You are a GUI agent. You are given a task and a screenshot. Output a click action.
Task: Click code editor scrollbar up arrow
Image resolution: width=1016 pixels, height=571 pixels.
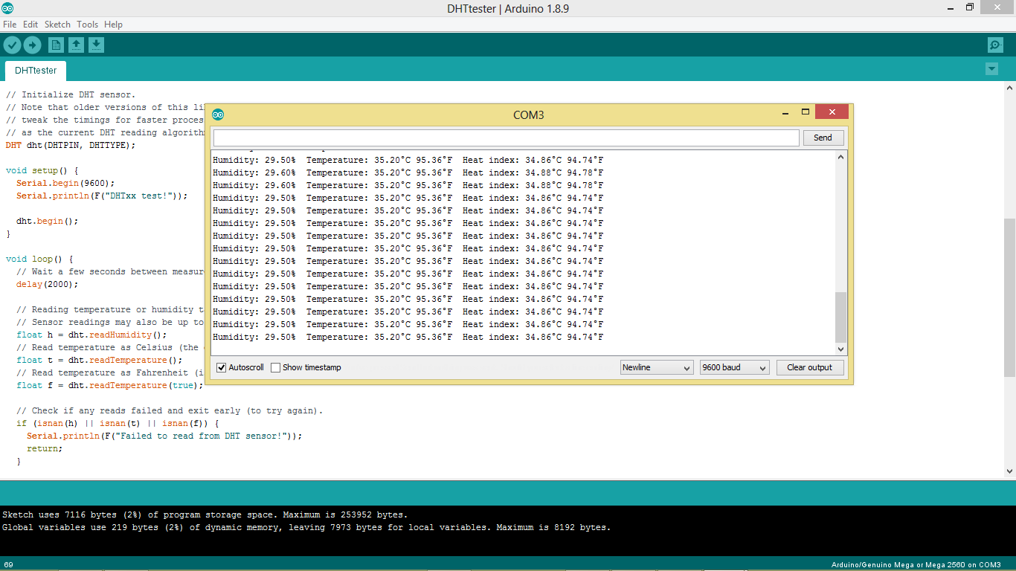point(1009,88)
